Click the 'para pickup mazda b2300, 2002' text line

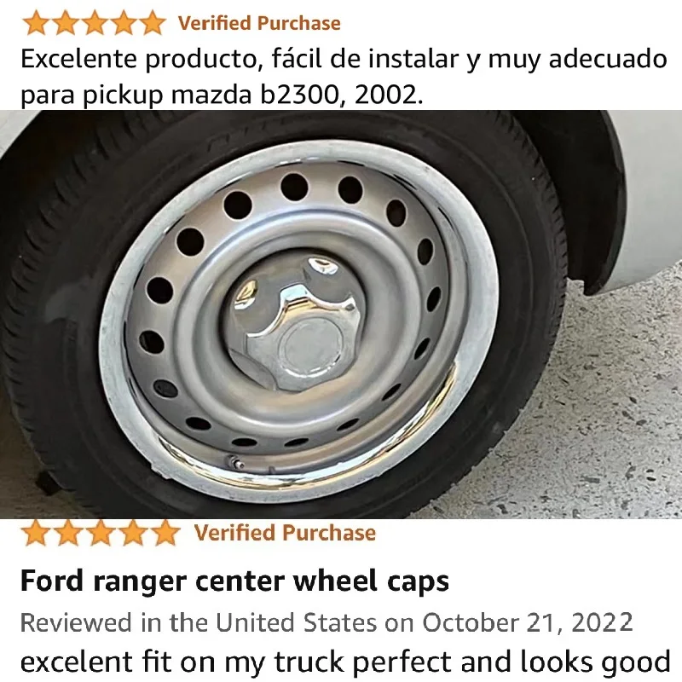tap(222, 95)
